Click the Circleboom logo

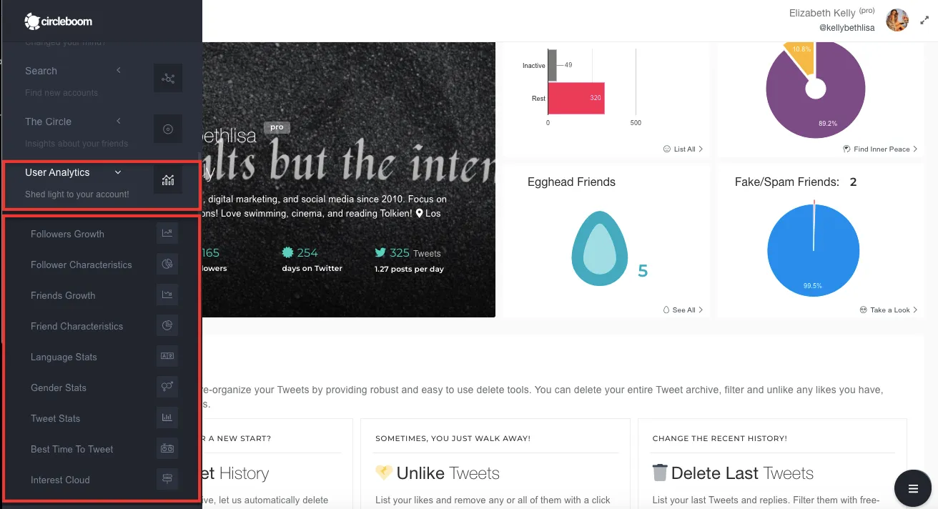[x=58, y=21]
